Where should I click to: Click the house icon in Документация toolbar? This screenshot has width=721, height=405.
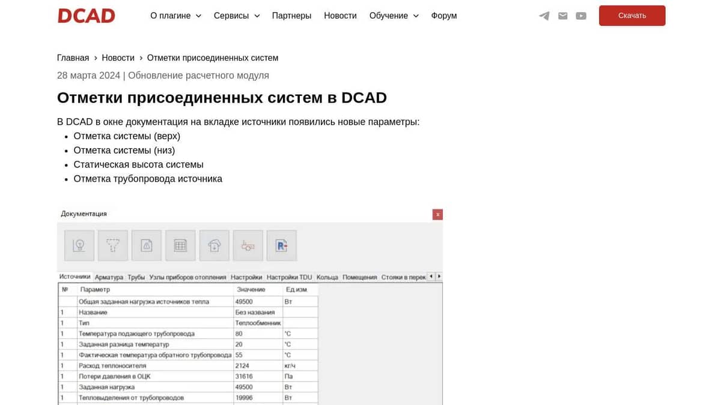tap(214, 245)
